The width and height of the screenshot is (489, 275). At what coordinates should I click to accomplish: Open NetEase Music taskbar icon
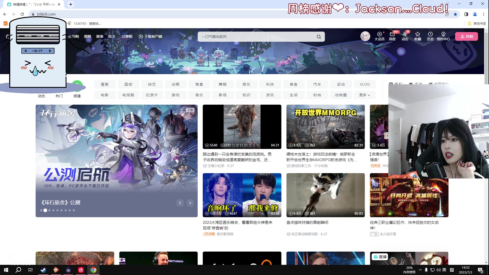tap(81, 270)
